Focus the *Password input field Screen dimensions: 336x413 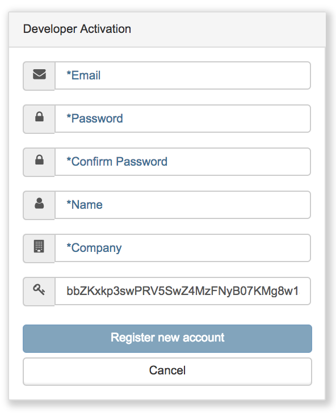(x=183, y=119)
